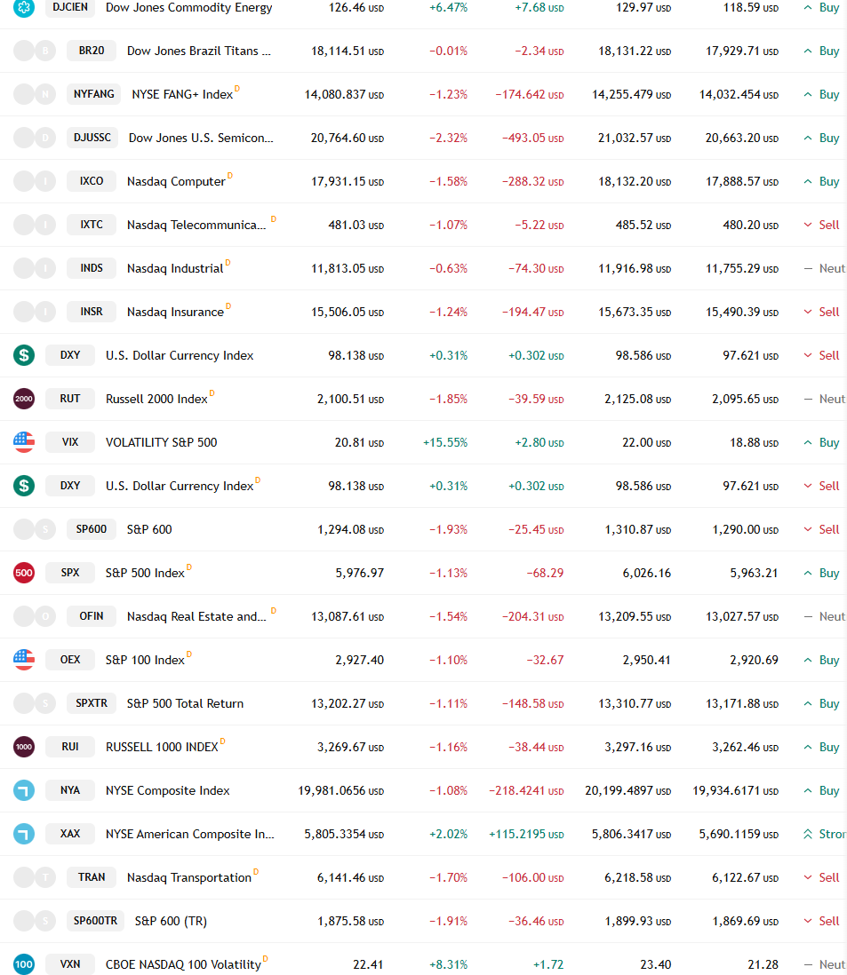Select the NYA high 20,199.4897 USD

point(628,791)
